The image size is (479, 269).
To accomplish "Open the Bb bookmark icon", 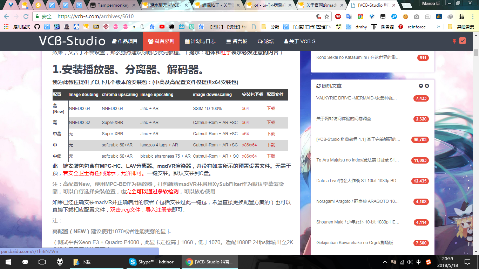I will tap(96, 27).
